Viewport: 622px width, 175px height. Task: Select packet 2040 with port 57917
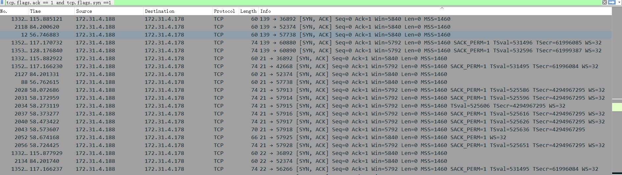306,122
